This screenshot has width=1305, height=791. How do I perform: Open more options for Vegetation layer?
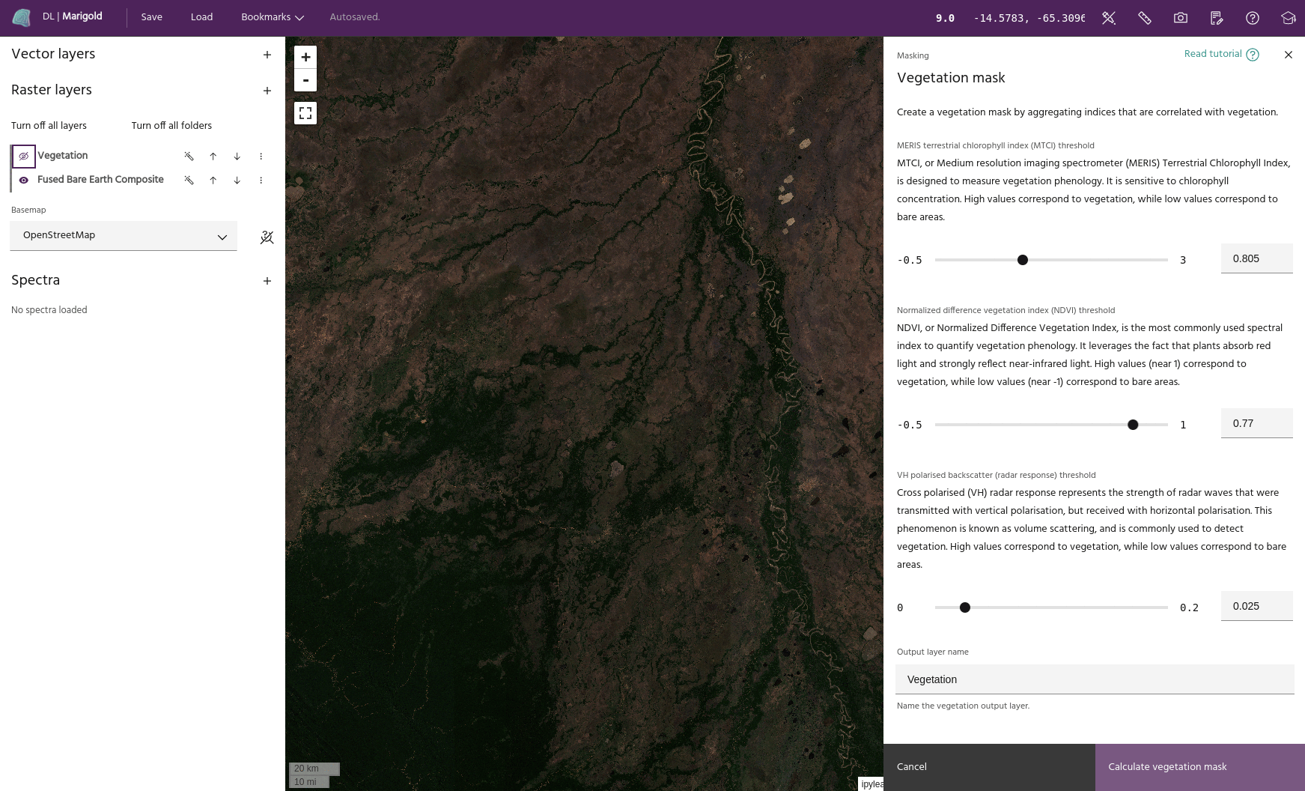[x=261, y=157]
